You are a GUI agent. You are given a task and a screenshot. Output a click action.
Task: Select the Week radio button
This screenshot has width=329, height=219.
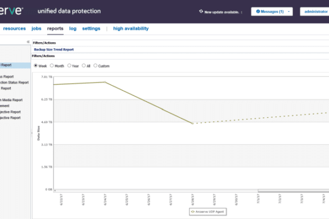pyautogui.click(x=35, y=66)
